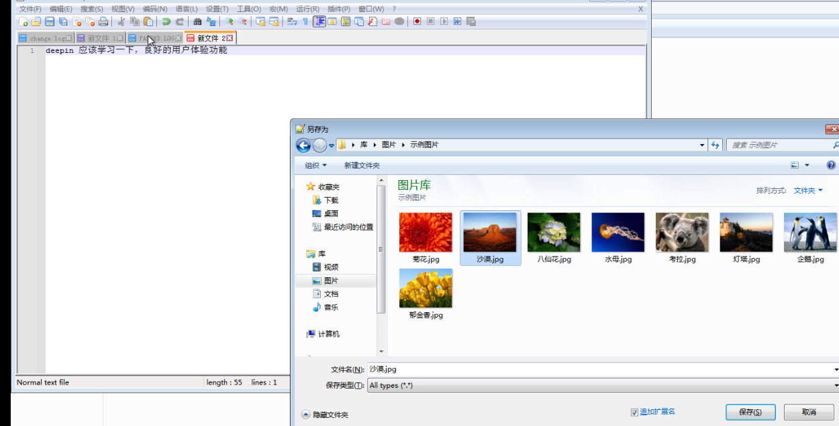Toggle Show All Characters pilcrow icon
The image size is (839, 426).
pos(305,21)
